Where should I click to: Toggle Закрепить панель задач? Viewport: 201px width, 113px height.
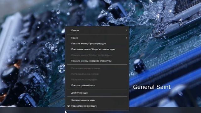click(x=97, y=100)
